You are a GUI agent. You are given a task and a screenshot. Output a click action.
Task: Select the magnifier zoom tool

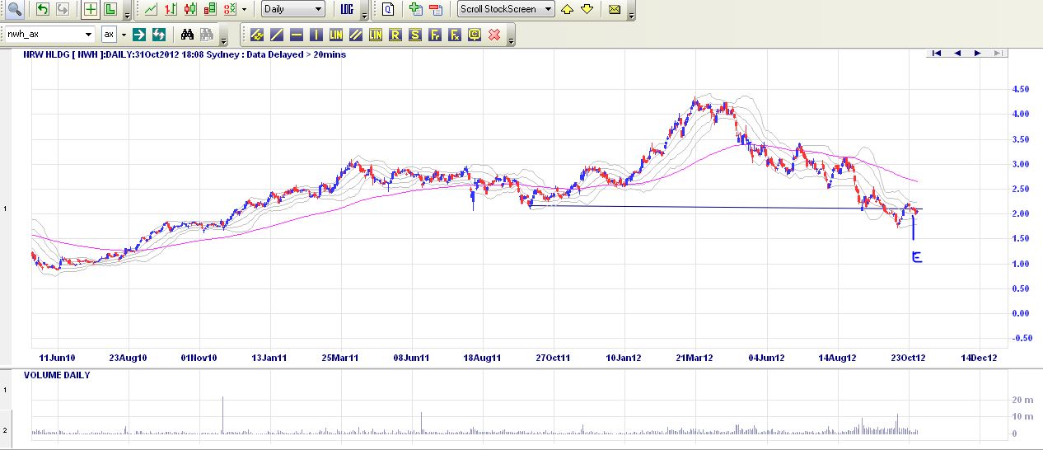[13, 10]
